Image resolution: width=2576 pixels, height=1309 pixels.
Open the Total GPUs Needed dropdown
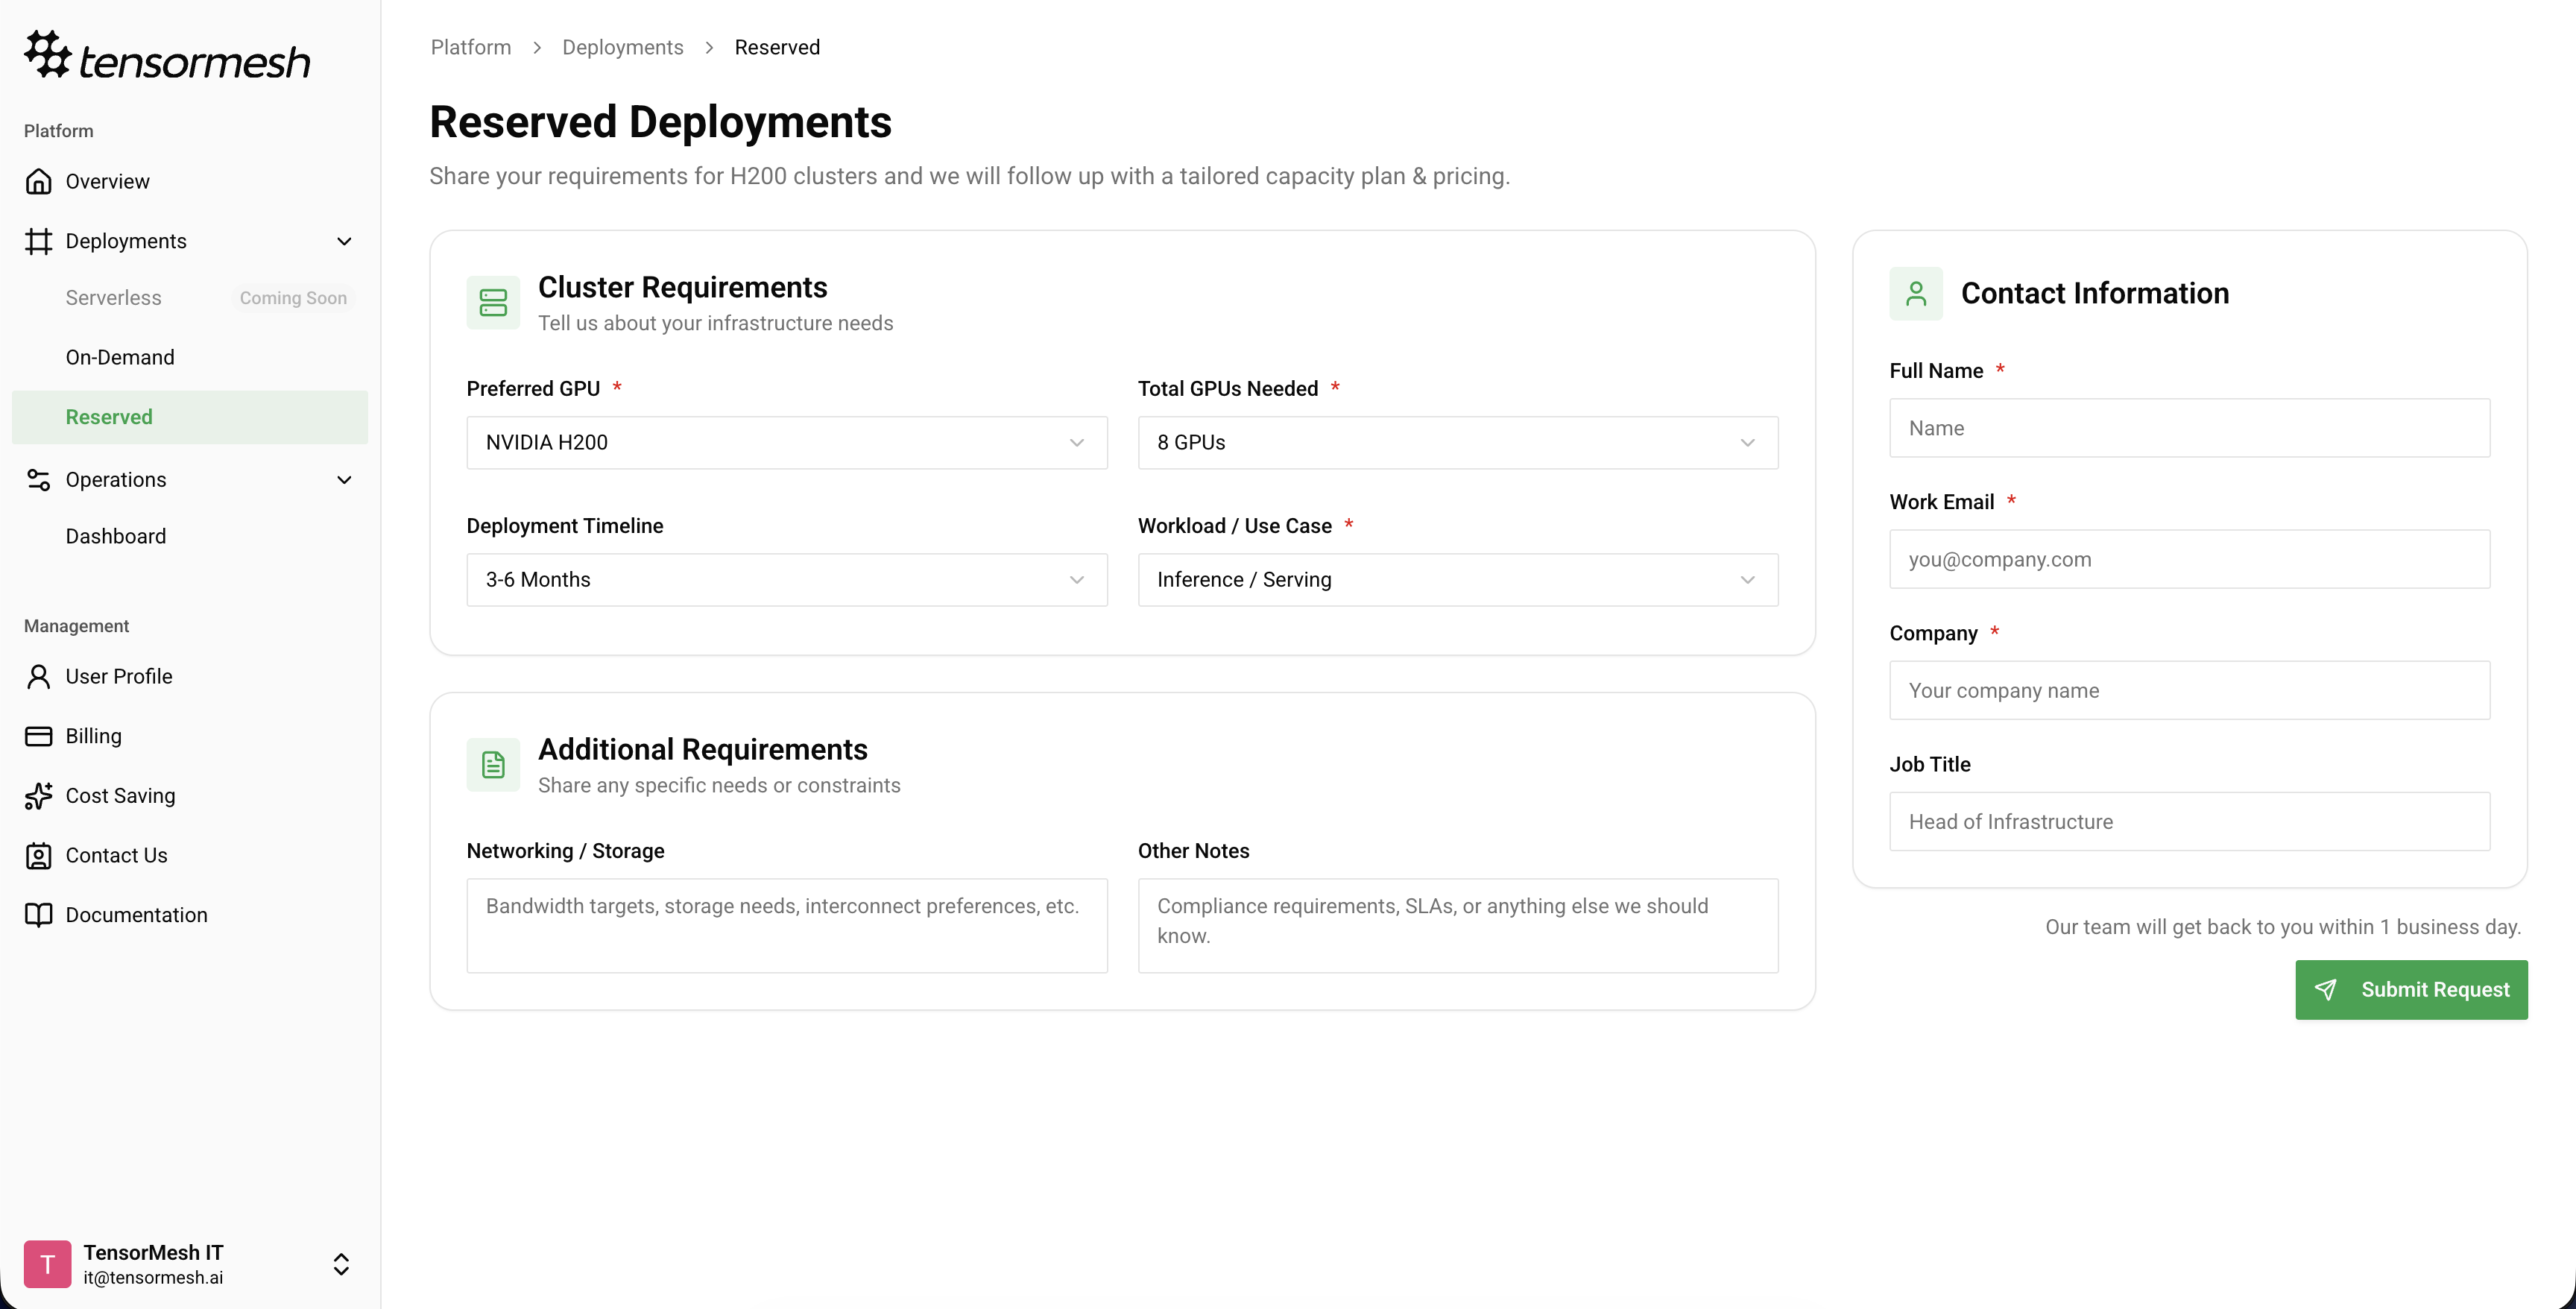pyautogui.click(x=1457, y=442)
